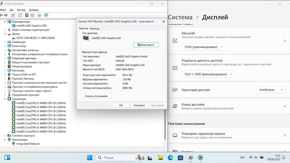Select the Мікропрограма tree item
This screenshot has height=163, width=290.
click(x=22, y=67)
